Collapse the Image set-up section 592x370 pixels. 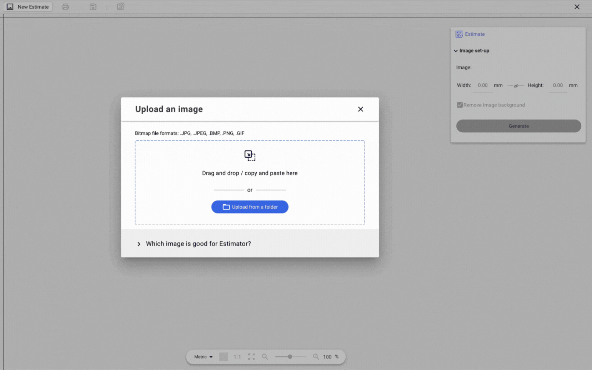click(456, 51)
